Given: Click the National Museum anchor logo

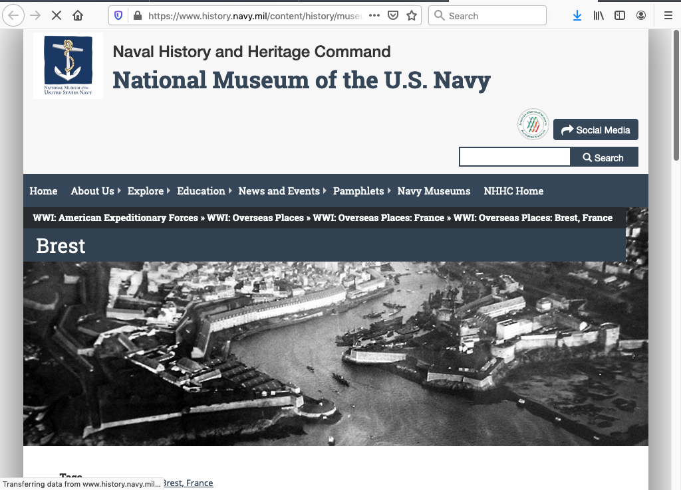Looking at the screenshot, I should pyautogui.click(x=68, y=66).
